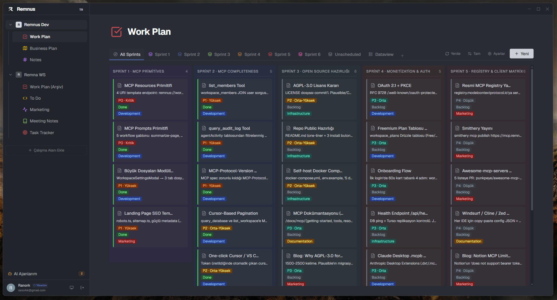Click the monitor icon near user profile
This screenshot has height=300, width=557.
tap(71, 288)
